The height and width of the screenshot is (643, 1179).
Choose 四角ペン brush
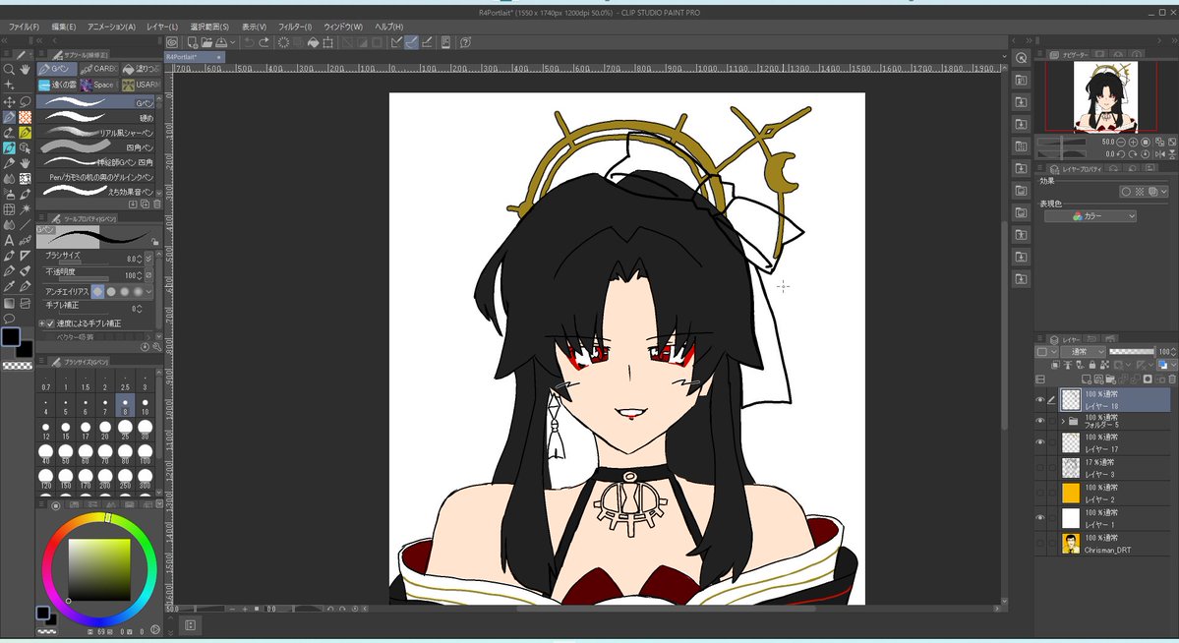click(x=97, y=147)
